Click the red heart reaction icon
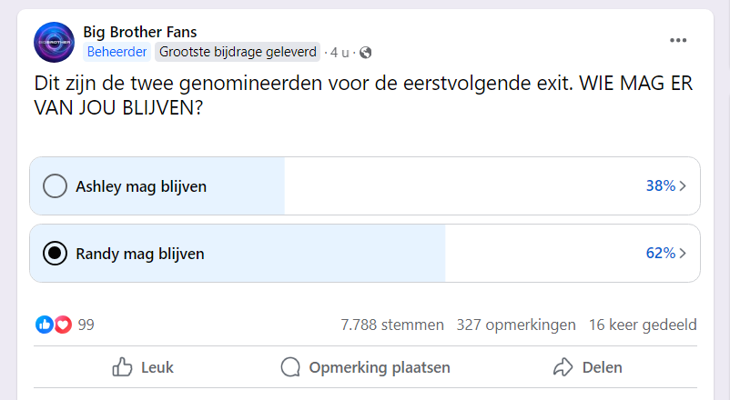 [x=64, y=325]
